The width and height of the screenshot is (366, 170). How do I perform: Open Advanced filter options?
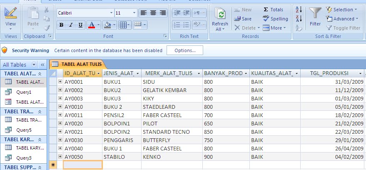tap(342, 19)
